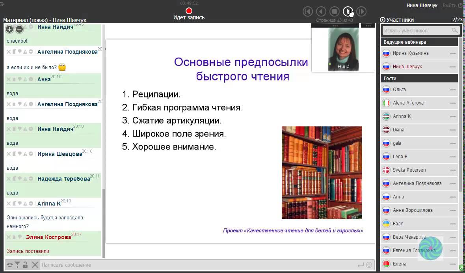This screenshot has width=465, height=273.
Task: Click the reply bubble on Ирина Шевцова's message
Action: tap(20, 154)
